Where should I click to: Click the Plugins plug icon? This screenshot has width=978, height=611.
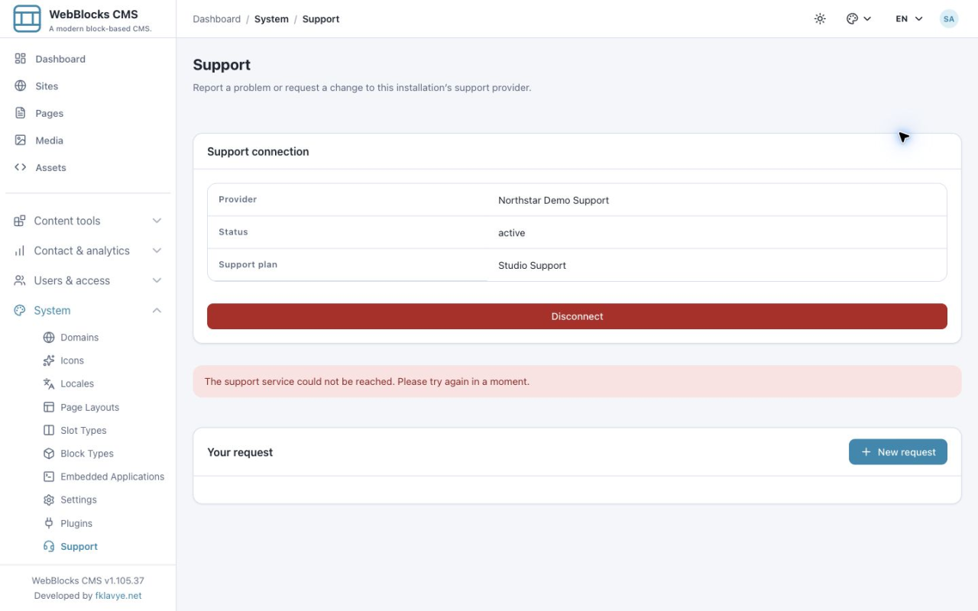[x=49, y=523]
